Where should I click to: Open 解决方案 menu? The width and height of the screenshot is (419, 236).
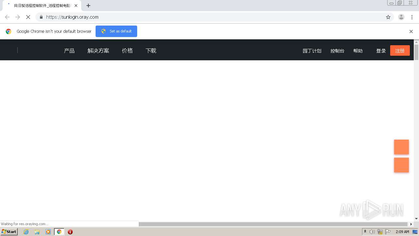pyautogui.click(x=98, y=50)
